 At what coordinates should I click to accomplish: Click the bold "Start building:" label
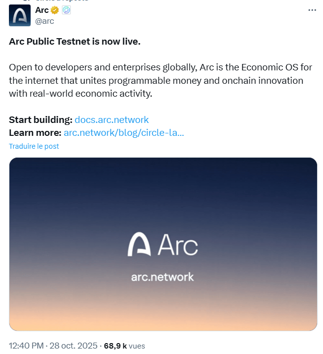tap(41, 119)
